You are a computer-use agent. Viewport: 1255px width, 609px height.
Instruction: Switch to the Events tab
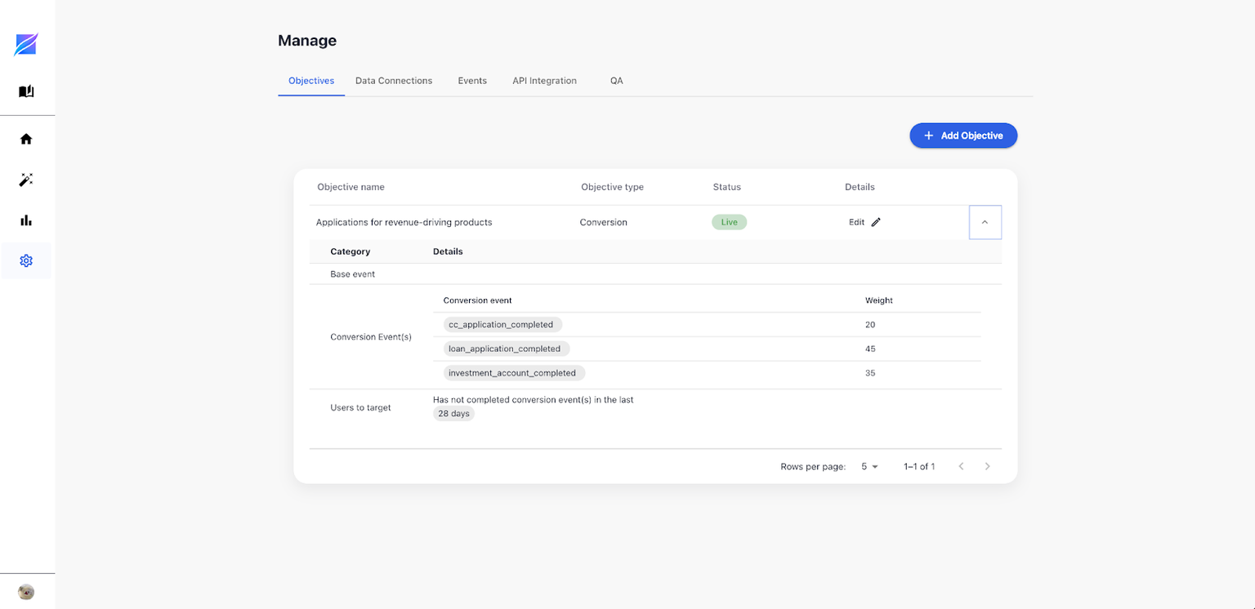[x=472, y=81]
